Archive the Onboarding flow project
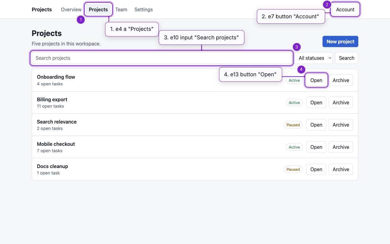Screen dimensions: 390x244 (341, 80)
